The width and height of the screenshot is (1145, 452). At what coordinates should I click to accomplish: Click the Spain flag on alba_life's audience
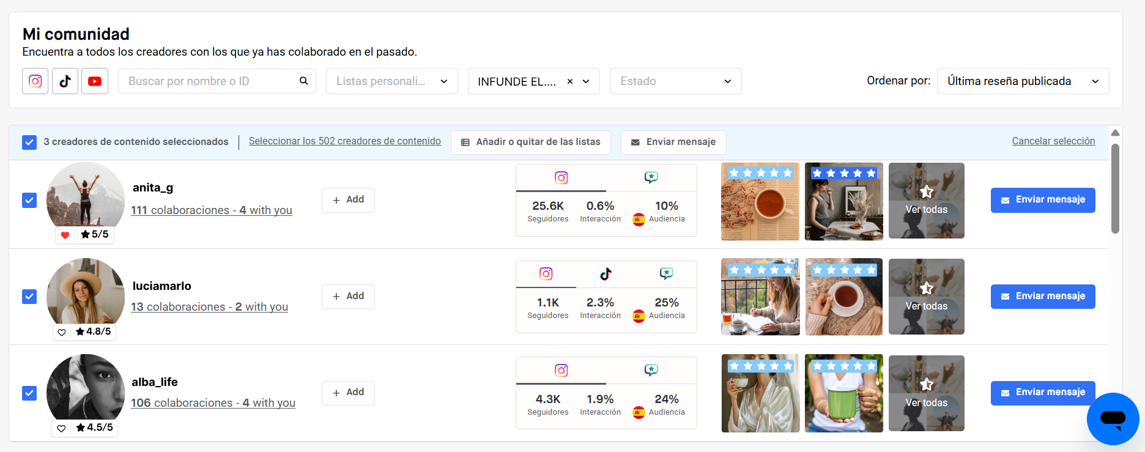[639, 413]
